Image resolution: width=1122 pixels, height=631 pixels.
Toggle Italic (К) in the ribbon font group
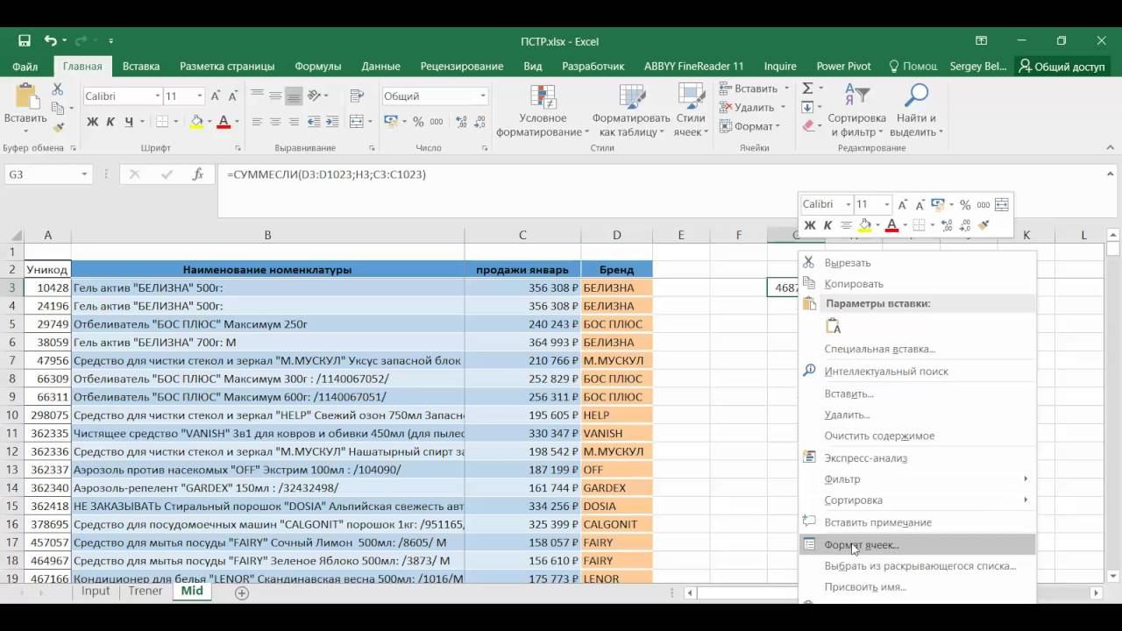coord(110,122)
